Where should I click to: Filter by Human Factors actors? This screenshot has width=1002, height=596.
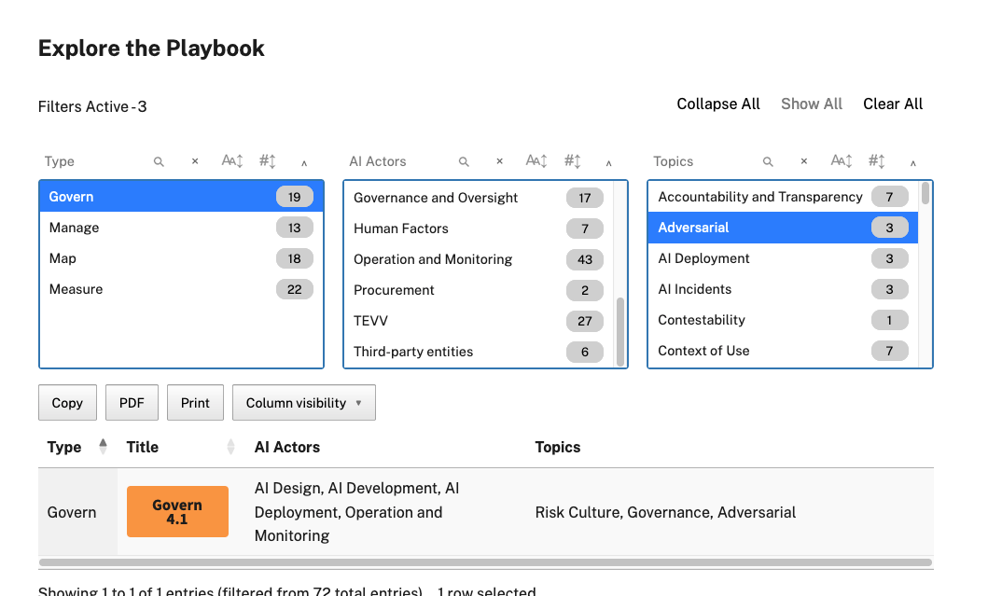pos(479,229)
